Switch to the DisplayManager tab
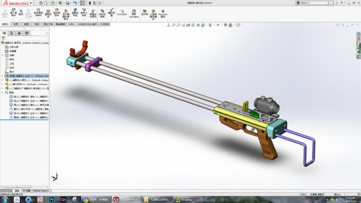 tap(27, 33)
